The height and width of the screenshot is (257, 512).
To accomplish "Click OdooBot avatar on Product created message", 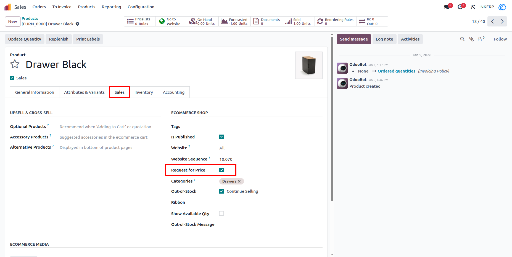I will [x=342, y=83].
